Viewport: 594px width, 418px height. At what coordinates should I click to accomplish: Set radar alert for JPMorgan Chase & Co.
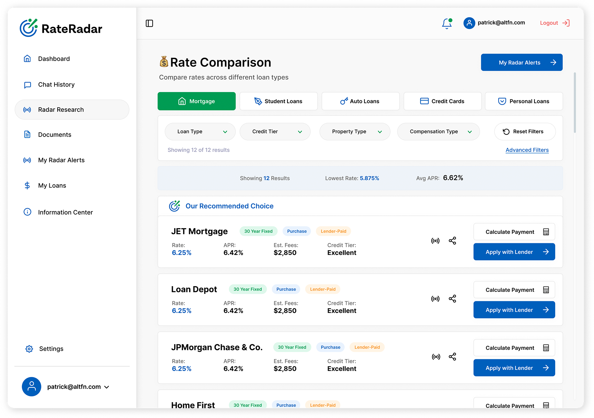[436, 357]
